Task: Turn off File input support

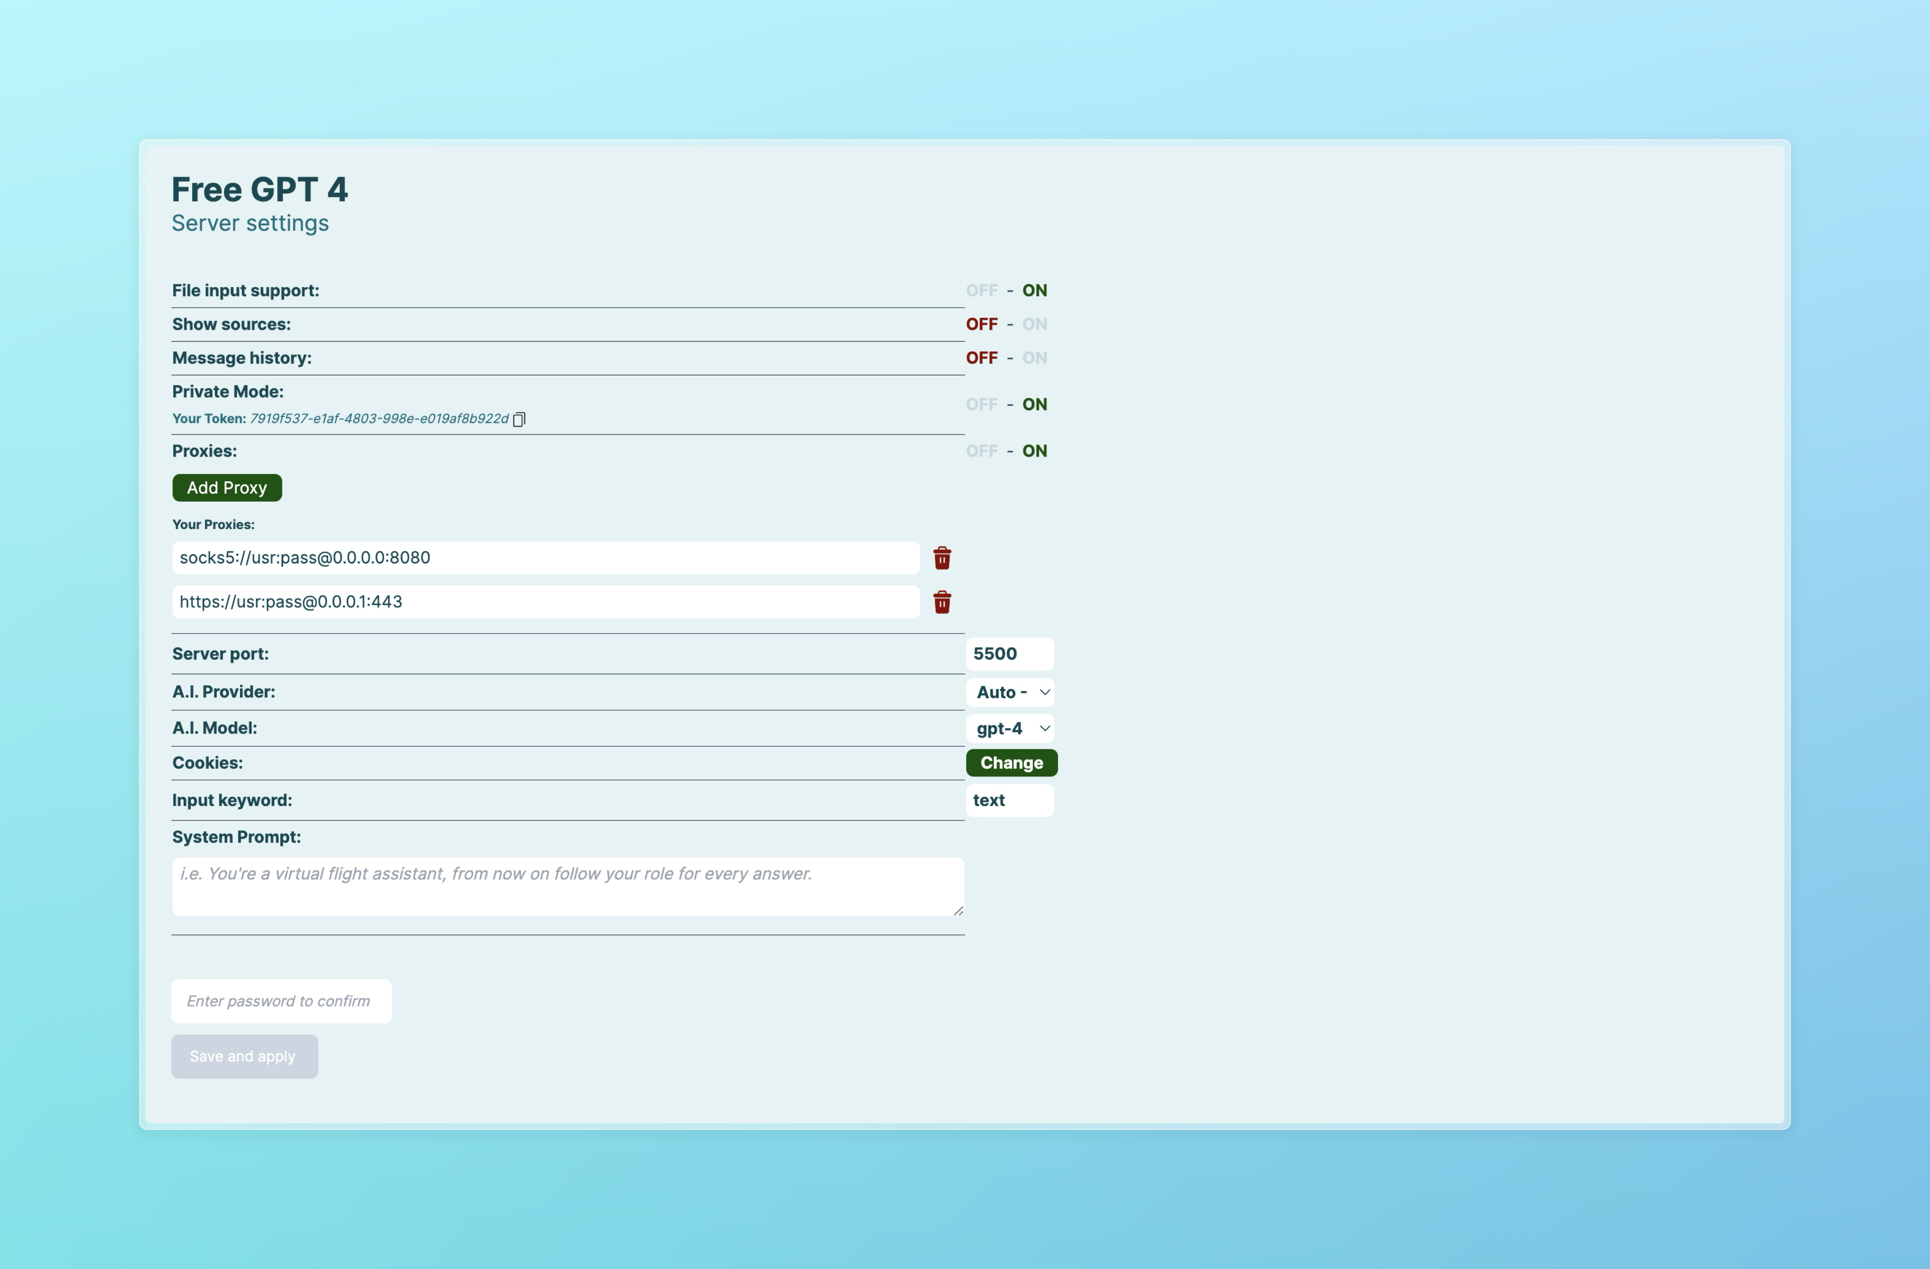Action: pos(981,290)
